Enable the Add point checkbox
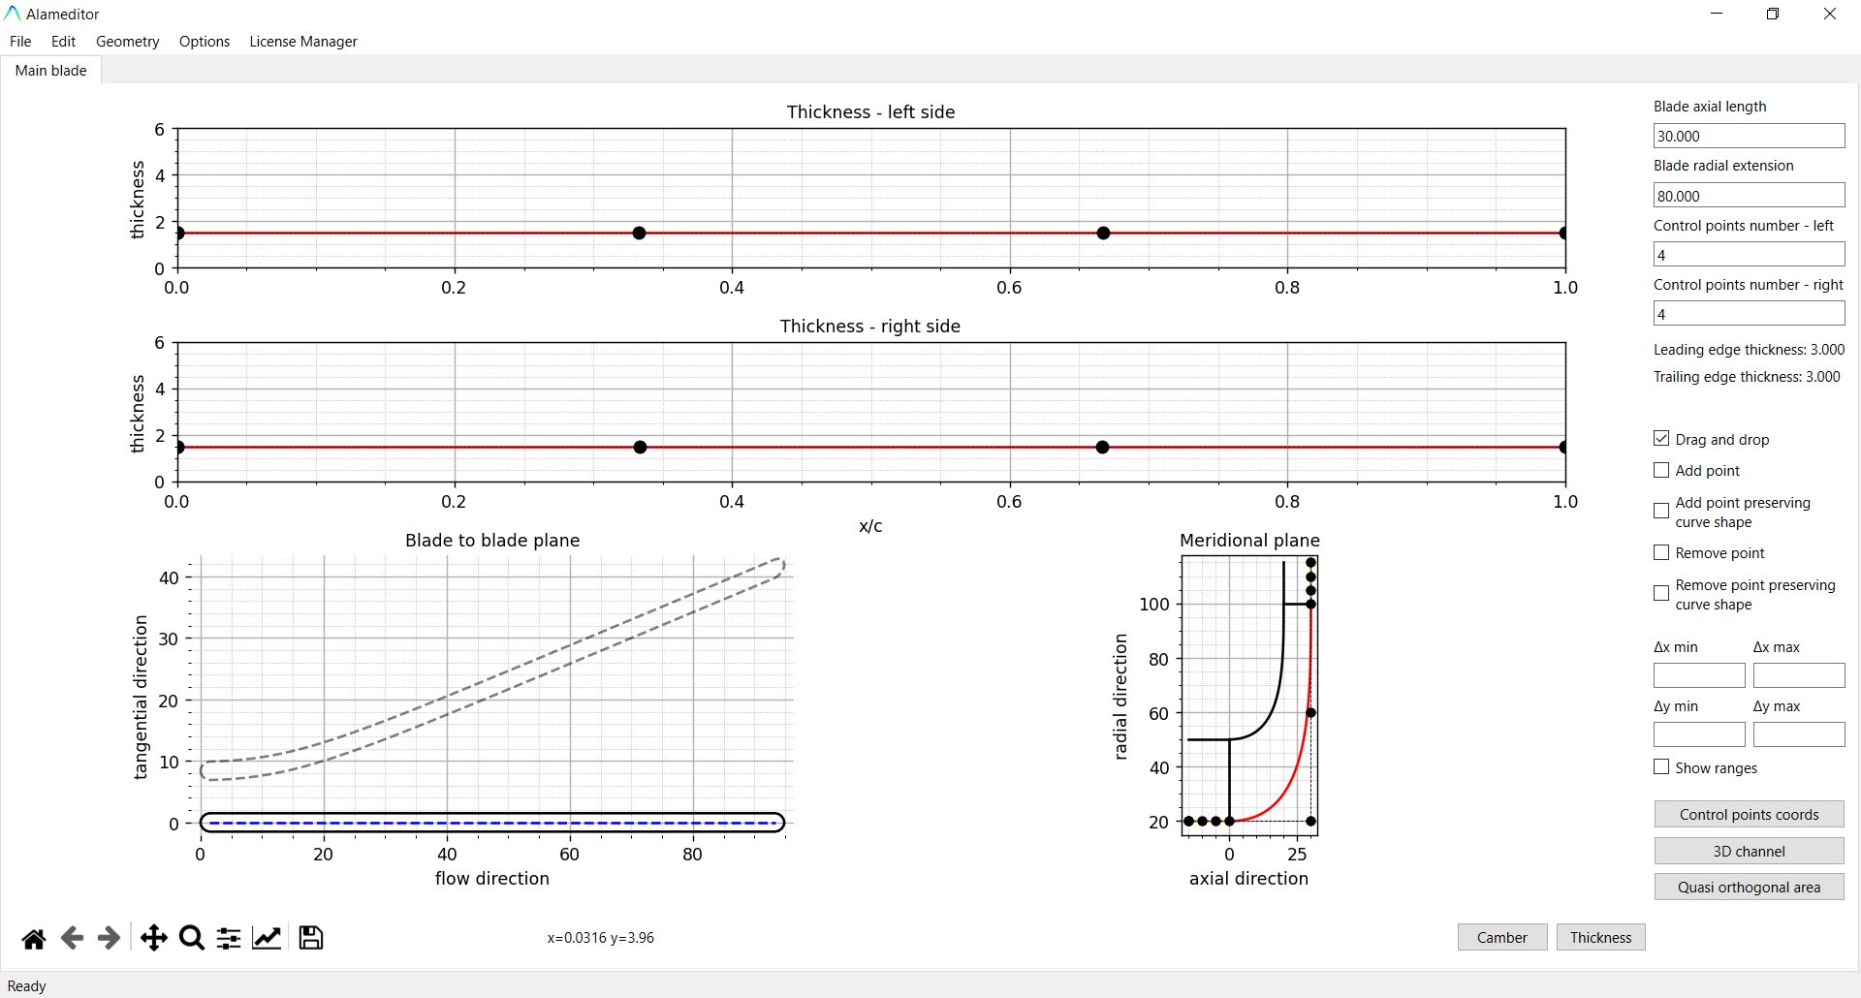This screenshot has height=998, width=1861. pyautogui.click(x=1661, y=470)
